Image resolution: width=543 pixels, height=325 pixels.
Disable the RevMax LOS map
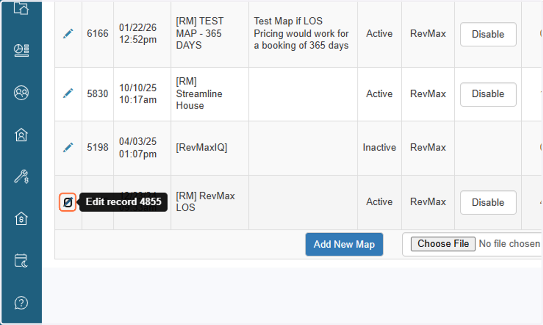pyautogui.click(x=488, y=203)
